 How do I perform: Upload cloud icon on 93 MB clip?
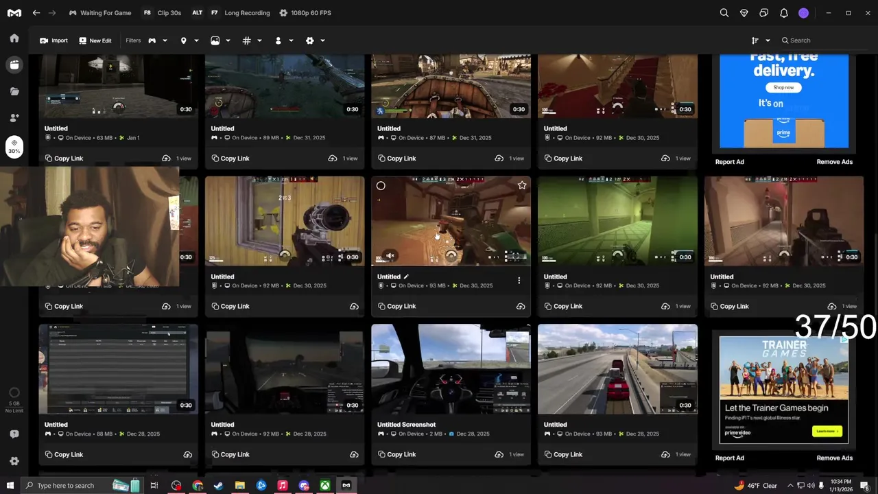tap(521, 306)
